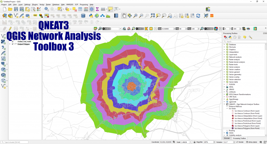Screen dimensions: 267x144
Task: Expand the Vector geometry group
Action: [x=224, y=74]
